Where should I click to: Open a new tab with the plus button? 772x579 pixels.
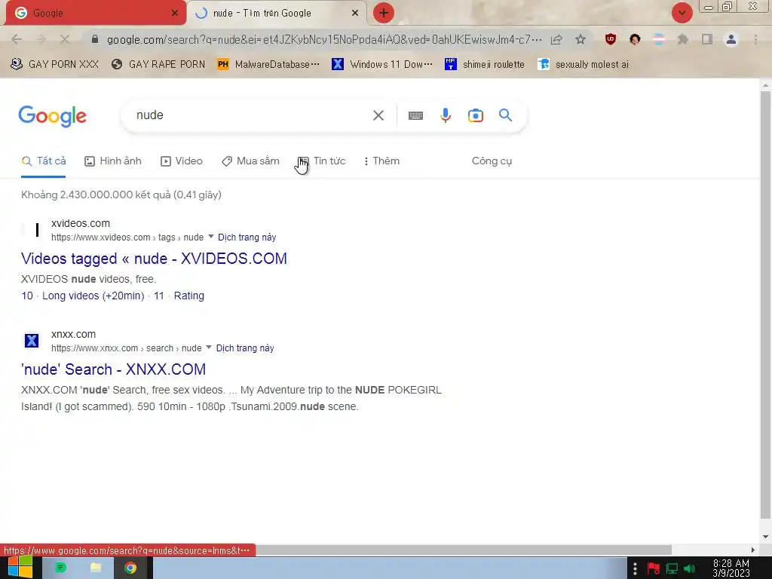[384, 13]
